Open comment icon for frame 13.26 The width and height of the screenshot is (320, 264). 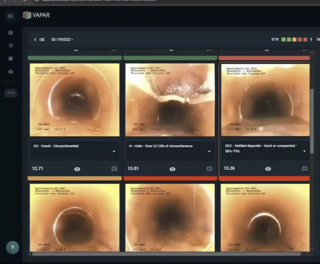[x=304, y=169]
